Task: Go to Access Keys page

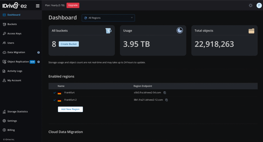Action: point(14,34)
